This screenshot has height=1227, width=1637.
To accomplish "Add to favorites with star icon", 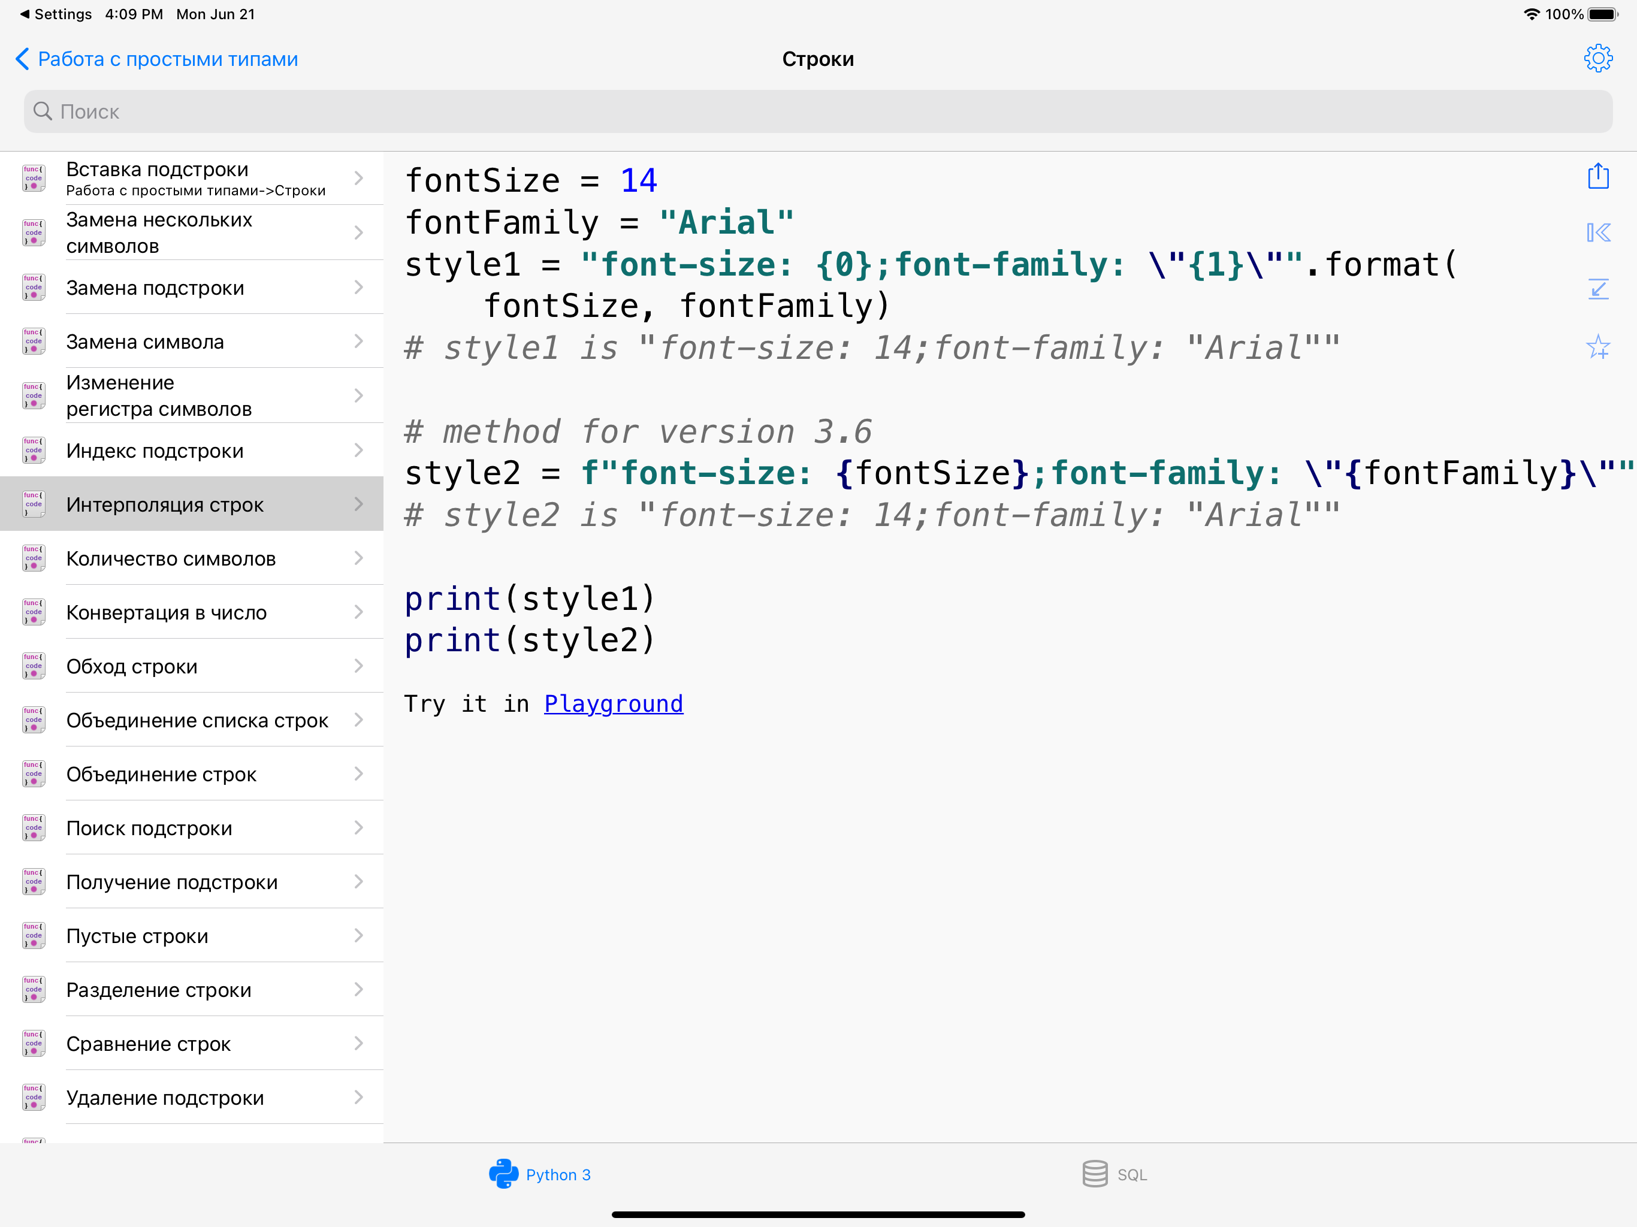I will (x=1598, y=346).
